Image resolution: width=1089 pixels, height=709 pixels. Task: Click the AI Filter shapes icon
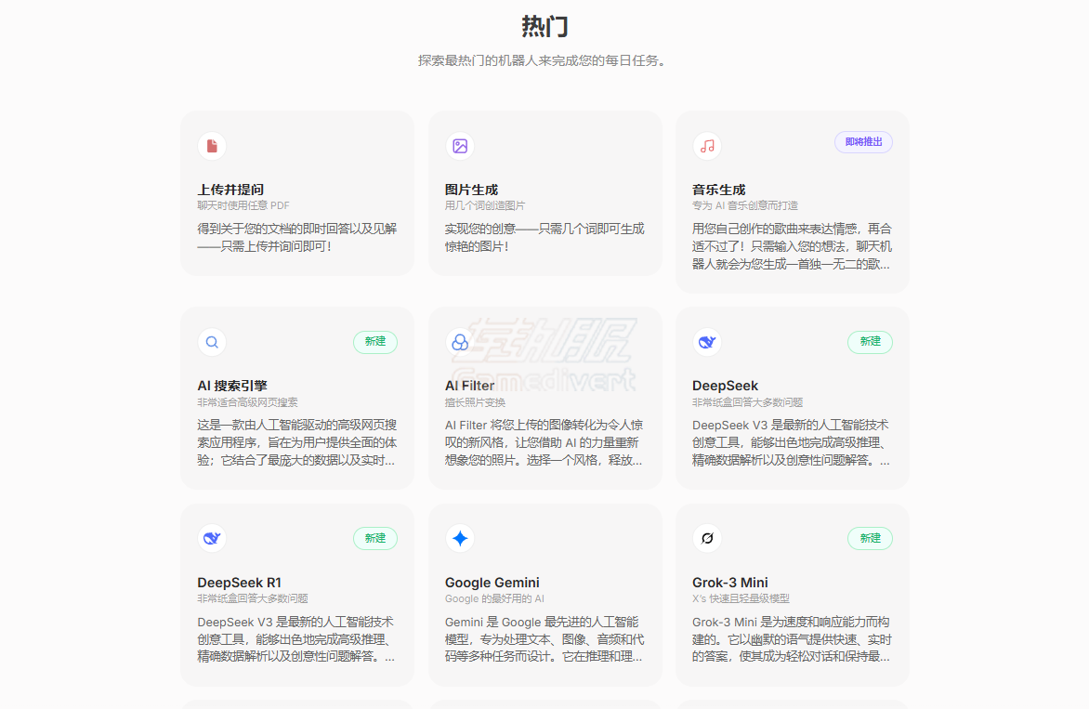[459, 342]
